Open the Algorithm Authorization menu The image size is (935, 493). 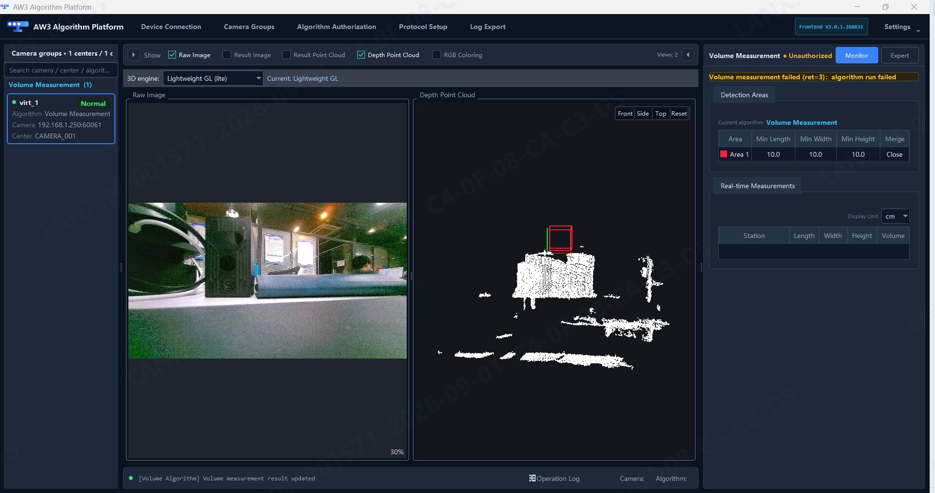click(336, 27)
